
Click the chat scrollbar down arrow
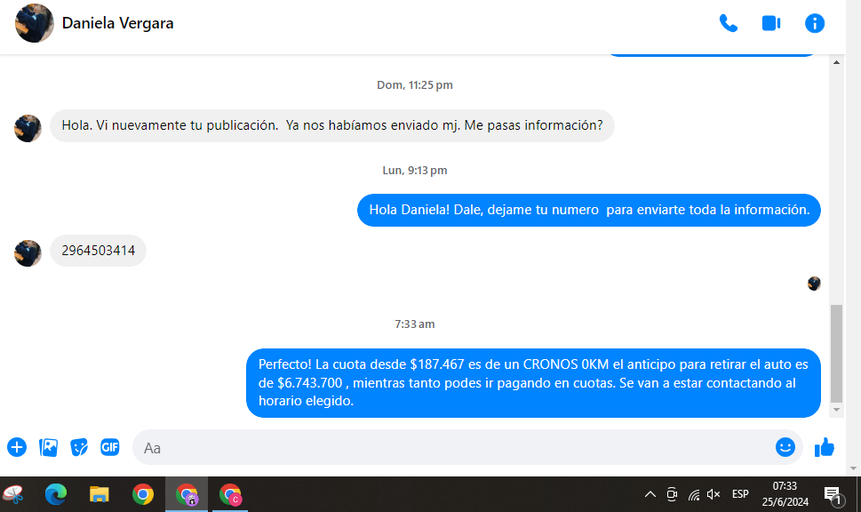pyautogui.click(x=836, y=410)
